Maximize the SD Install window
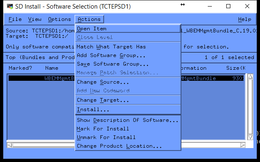This screenshot has height=162, width=260. [x=228, y=6]
